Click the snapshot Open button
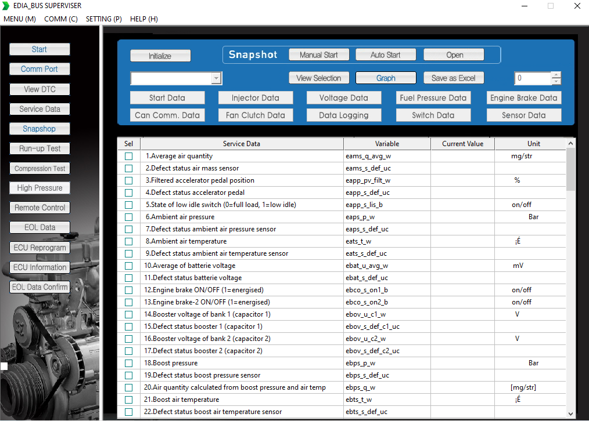This screenshot has height=421, width=589. 454,55
